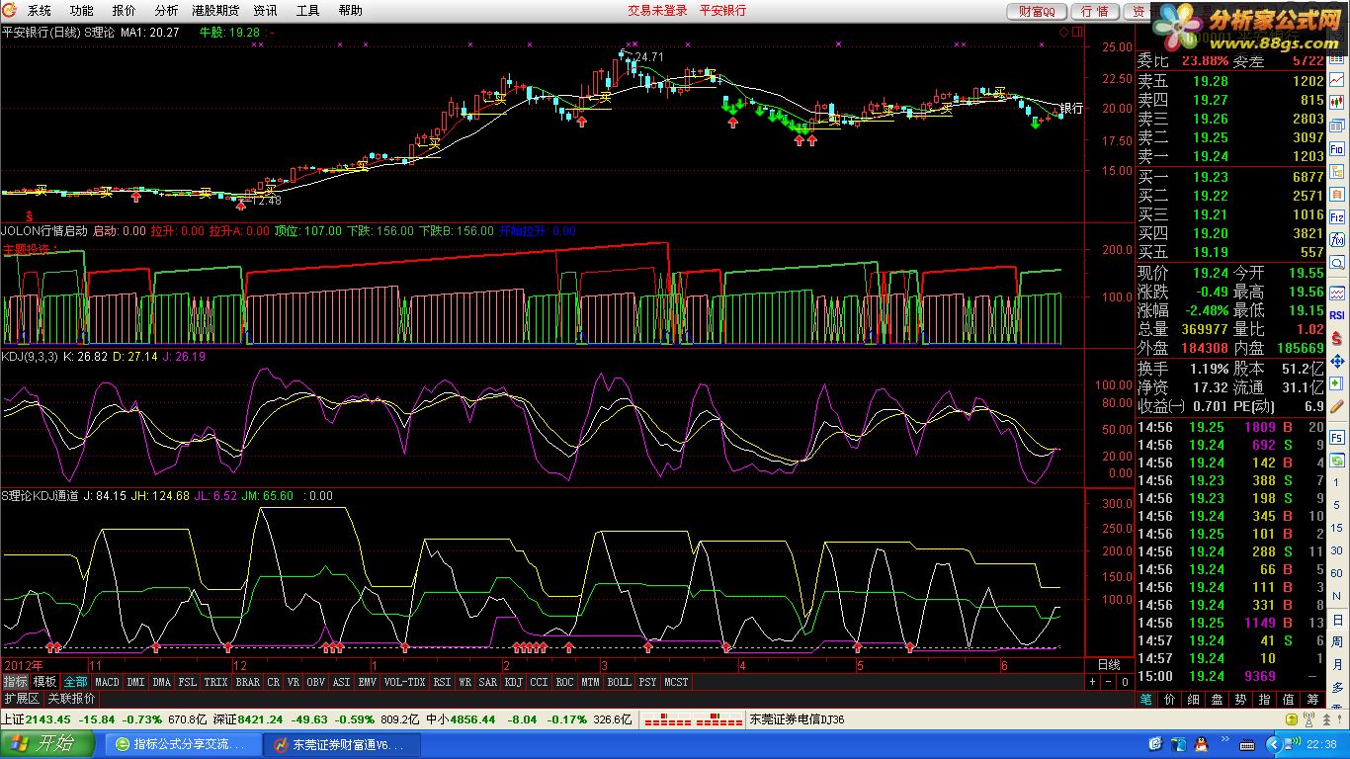The height and width of the screenshot is (759, 1350).
Task: Click the wavy indicator chart sidebar icon
Action: [x=1337, y=294]
